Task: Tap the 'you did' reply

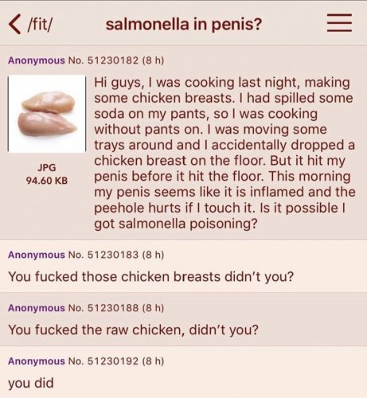Action: tap(31, 383)
